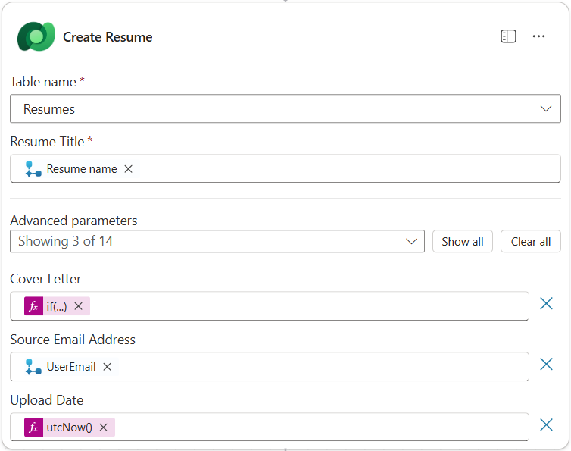
Task: Open the more options ellipsis menu
Action: (x=538, y=36)
